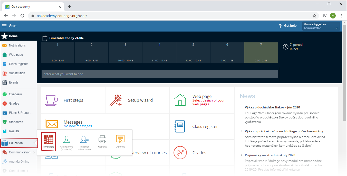Image resolution: width=347 pixels, height=176 pixels.
Task: Select the Agenda Online sidebar item
Action: (18, 162)
